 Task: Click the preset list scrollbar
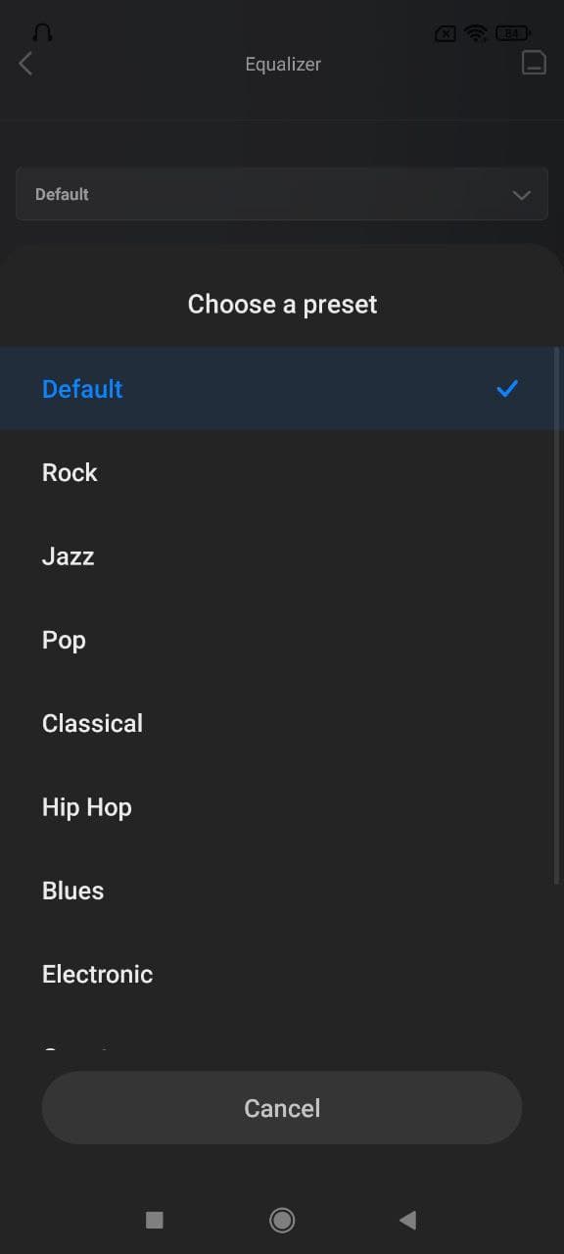(x=557, y=615)
